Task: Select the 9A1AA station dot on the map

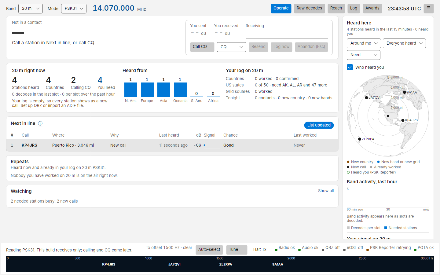Action: 405,92
